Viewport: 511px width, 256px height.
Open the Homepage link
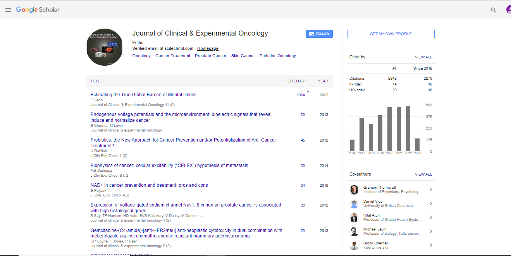point(208,49)
